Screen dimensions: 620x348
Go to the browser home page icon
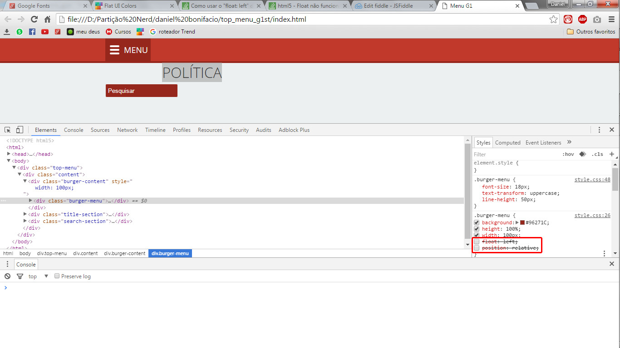tap(47, 19)
